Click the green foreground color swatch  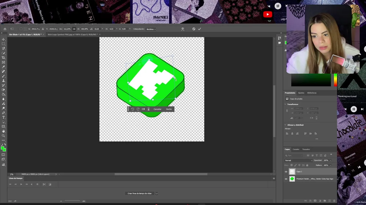[x=2, y=148]
